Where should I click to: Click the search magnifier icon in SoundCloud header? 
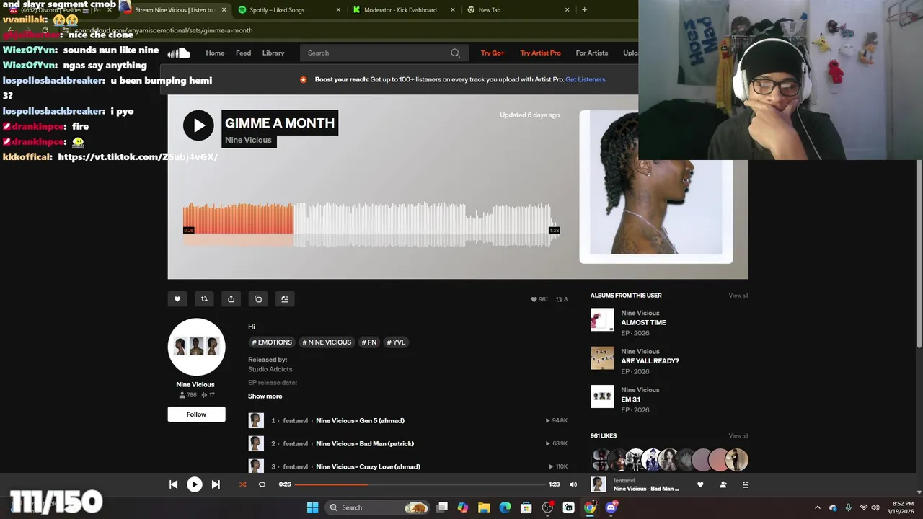point(455,53)
